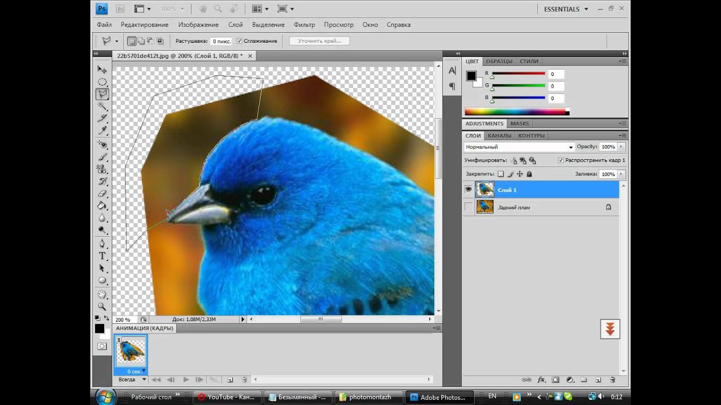Viewport: 721px width, 405px height.
Task: Select the Paint Bucket tool
Action: [103, 206]
